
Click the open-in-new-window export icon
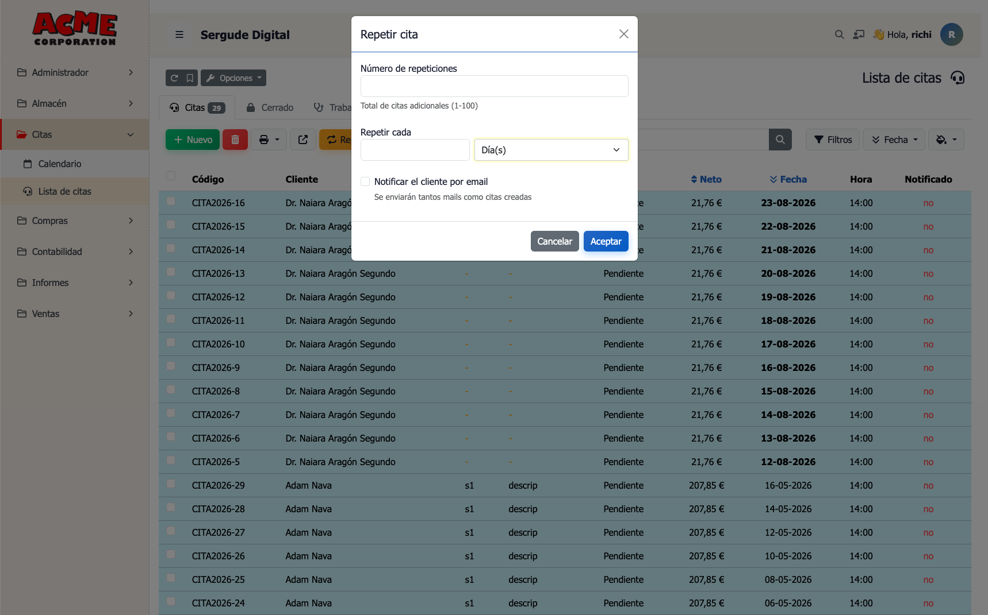(x=303, y=140)
